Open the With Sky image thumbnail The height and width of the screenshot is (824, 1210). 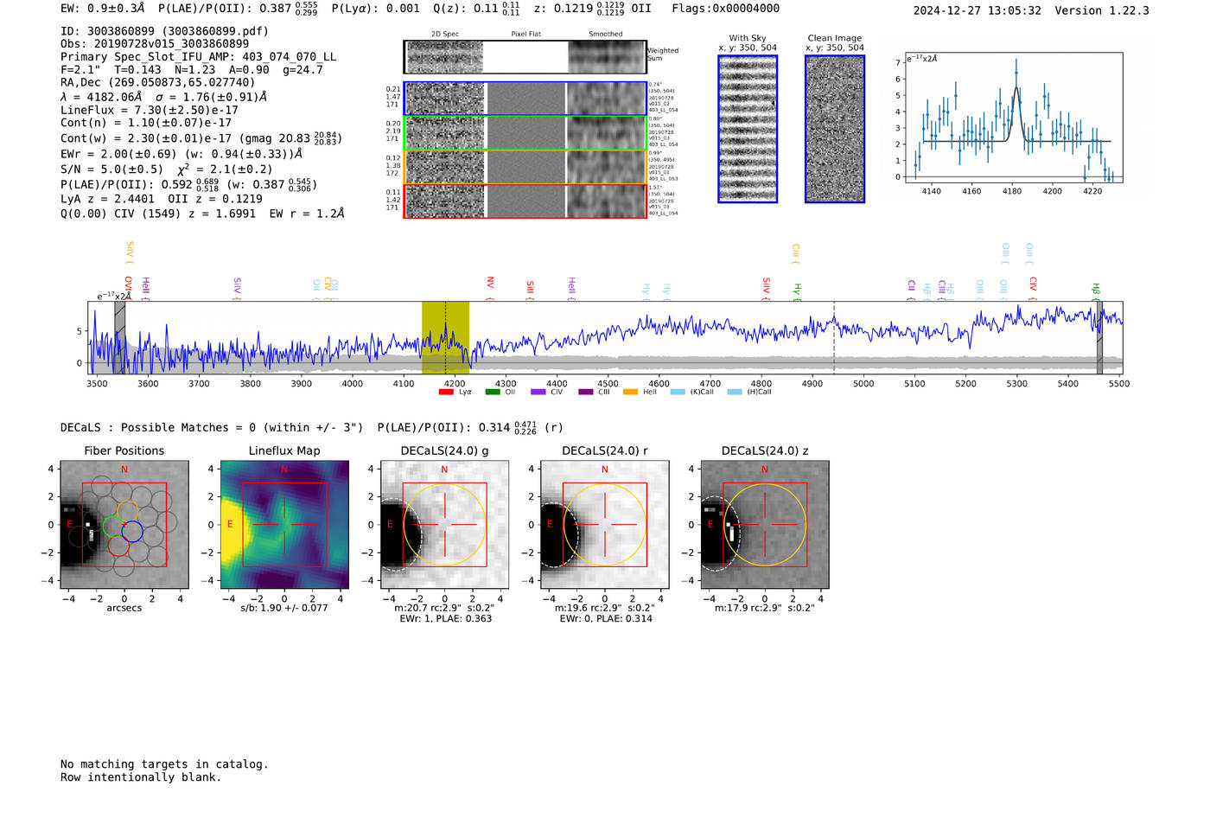pyautogui.click(x=748, y=129)
